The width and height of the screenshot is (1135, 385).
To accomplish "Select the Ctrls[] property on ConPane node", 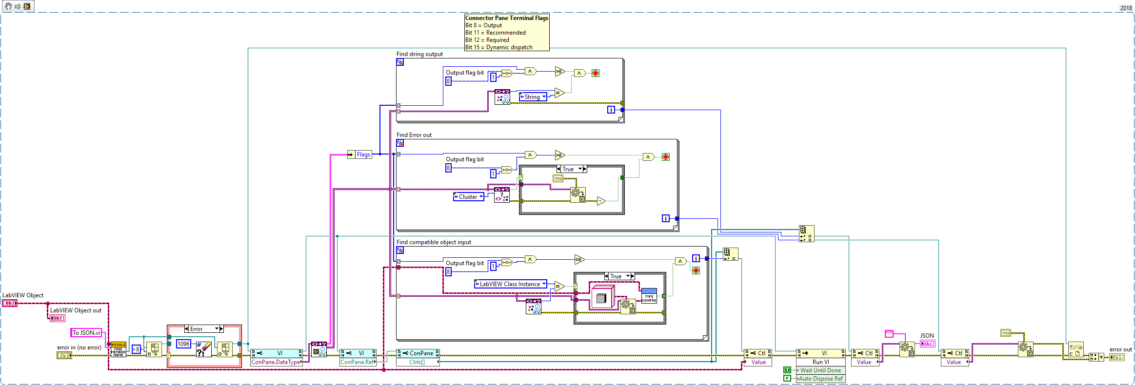I will click(418, 362).
